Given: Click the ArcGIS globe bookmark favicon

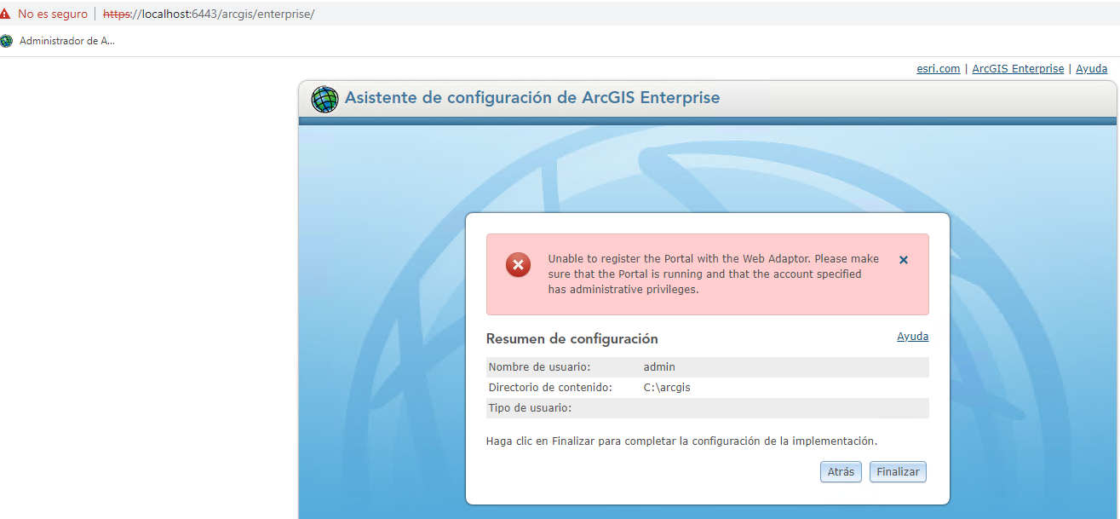Looking at the screenshot, I should [x=7, y=40].
